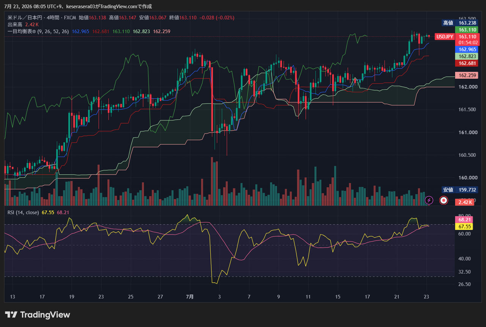Click the 始値163.138 open value
This screenshot has width=486, height=327.
tap(92, 17)
